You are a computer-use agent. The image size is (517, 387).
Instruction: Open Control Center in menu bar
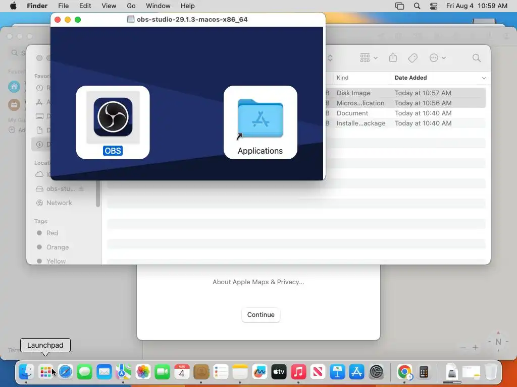click(x=434, y=6)
